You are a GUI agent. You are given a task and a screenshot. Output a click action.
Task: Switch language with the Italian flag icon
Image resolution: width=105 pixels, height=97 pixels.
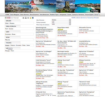[x=6, y=18]
